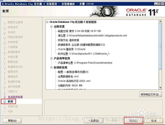The height and width of the screenshot is (125, 165).
Task: Select the 配置安全更新 step
Action: coord(15,22)
